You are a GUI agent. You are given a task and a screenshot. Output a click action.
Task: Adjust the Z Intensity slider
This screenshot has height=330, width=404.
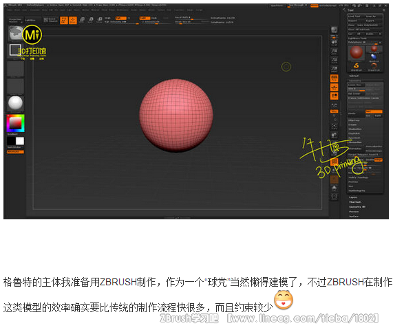point(156,22)
